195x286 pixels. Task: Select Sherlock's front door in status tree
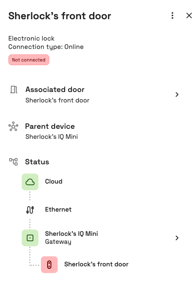[x=96, y=264]
